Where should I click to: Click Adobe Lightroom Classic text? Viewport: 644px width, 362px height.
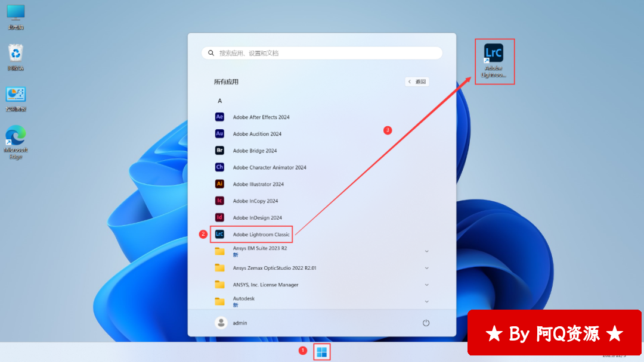[261, 235]
